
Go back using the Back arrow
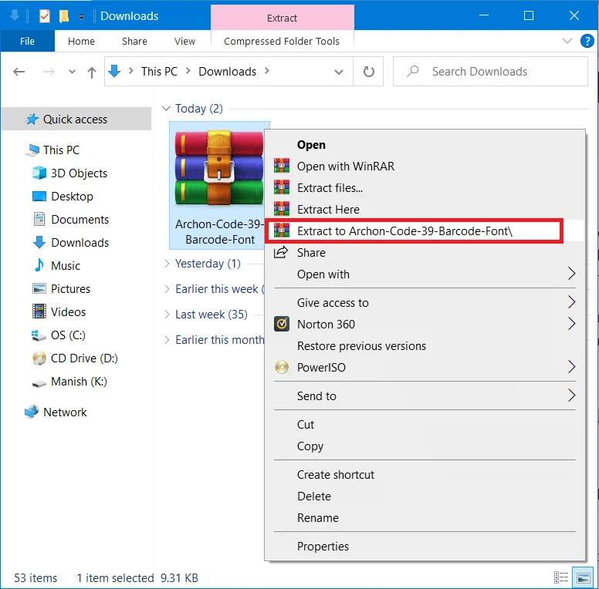click(x=19, y=72)
